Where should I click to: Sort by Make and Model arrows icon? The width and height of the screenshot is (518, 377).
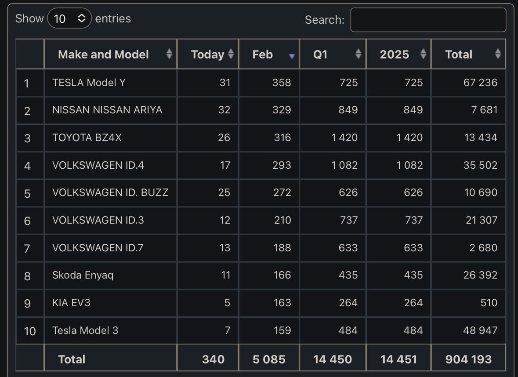[170, 54]
